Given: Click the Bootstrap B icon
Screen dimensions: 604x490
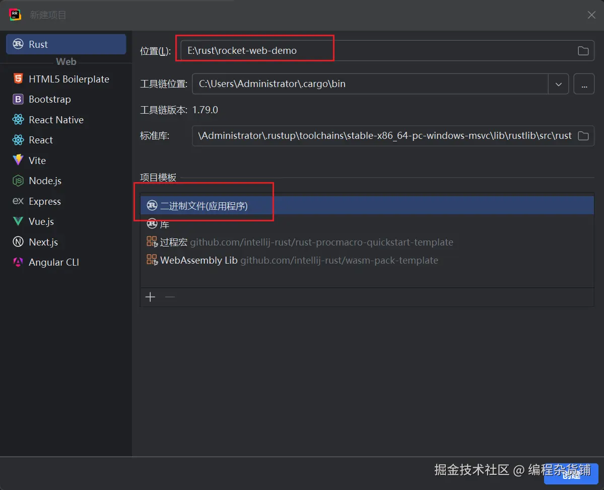Looking at the screenshot, I should point(18,99).
